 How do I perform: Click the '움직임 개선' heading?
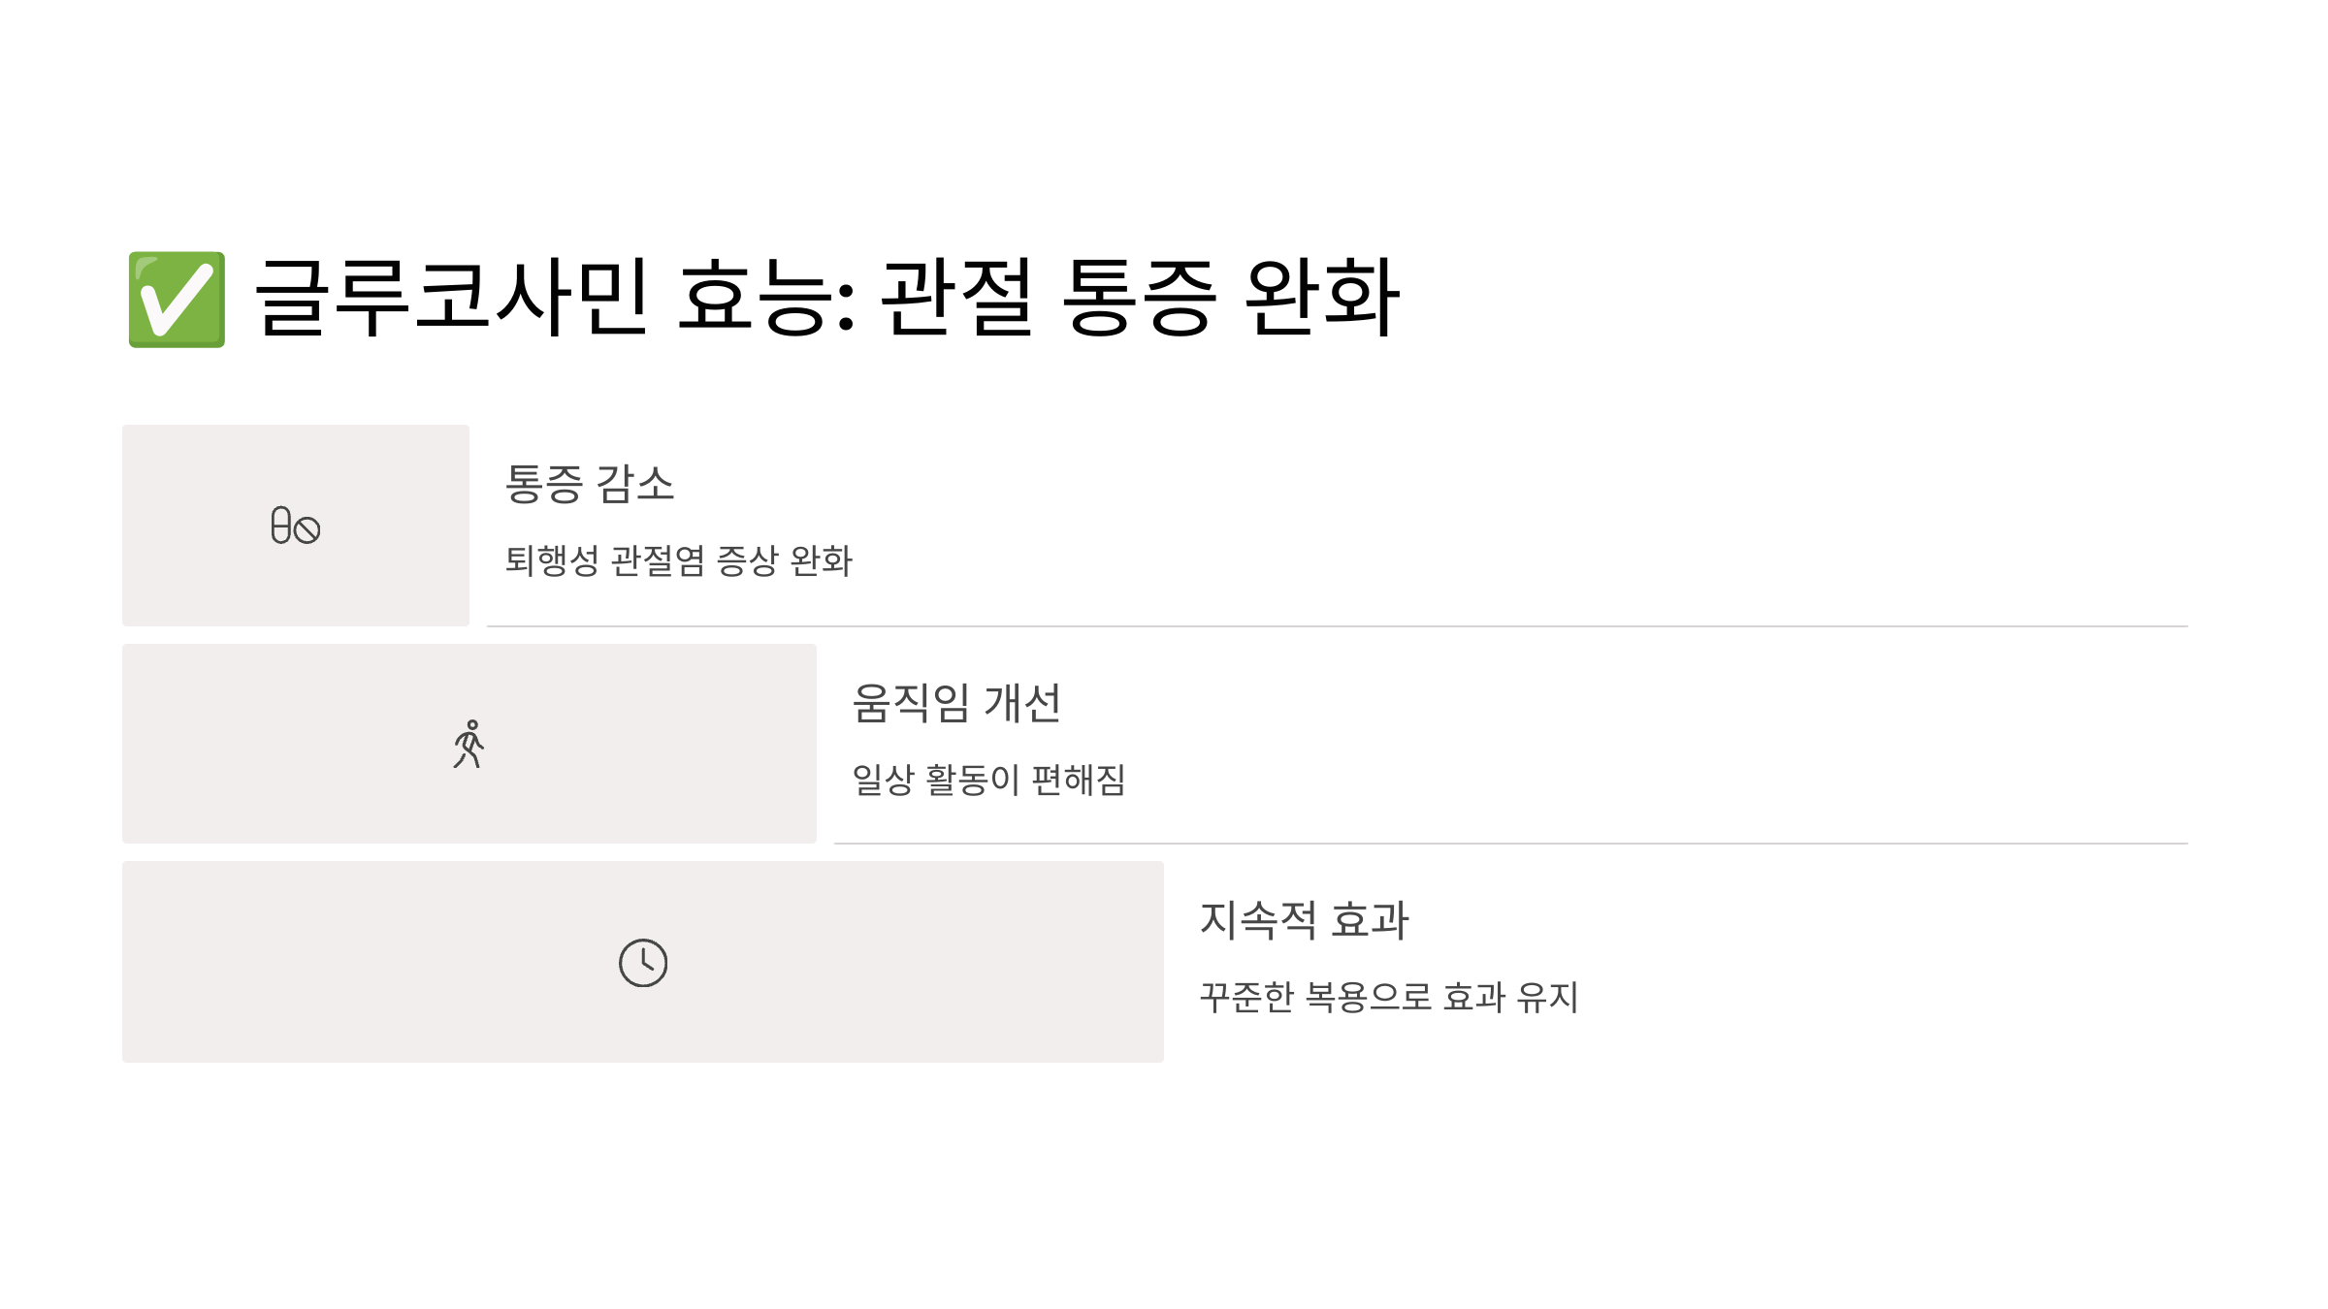[x=956, y=703]
